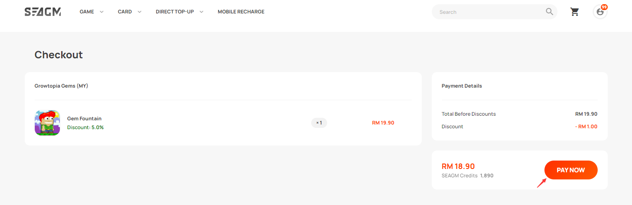Check the 99 notification badge
The height and width of the screenshot is (205, 632).
(604, 7)
